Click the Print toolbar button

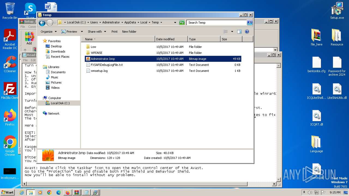115,32
